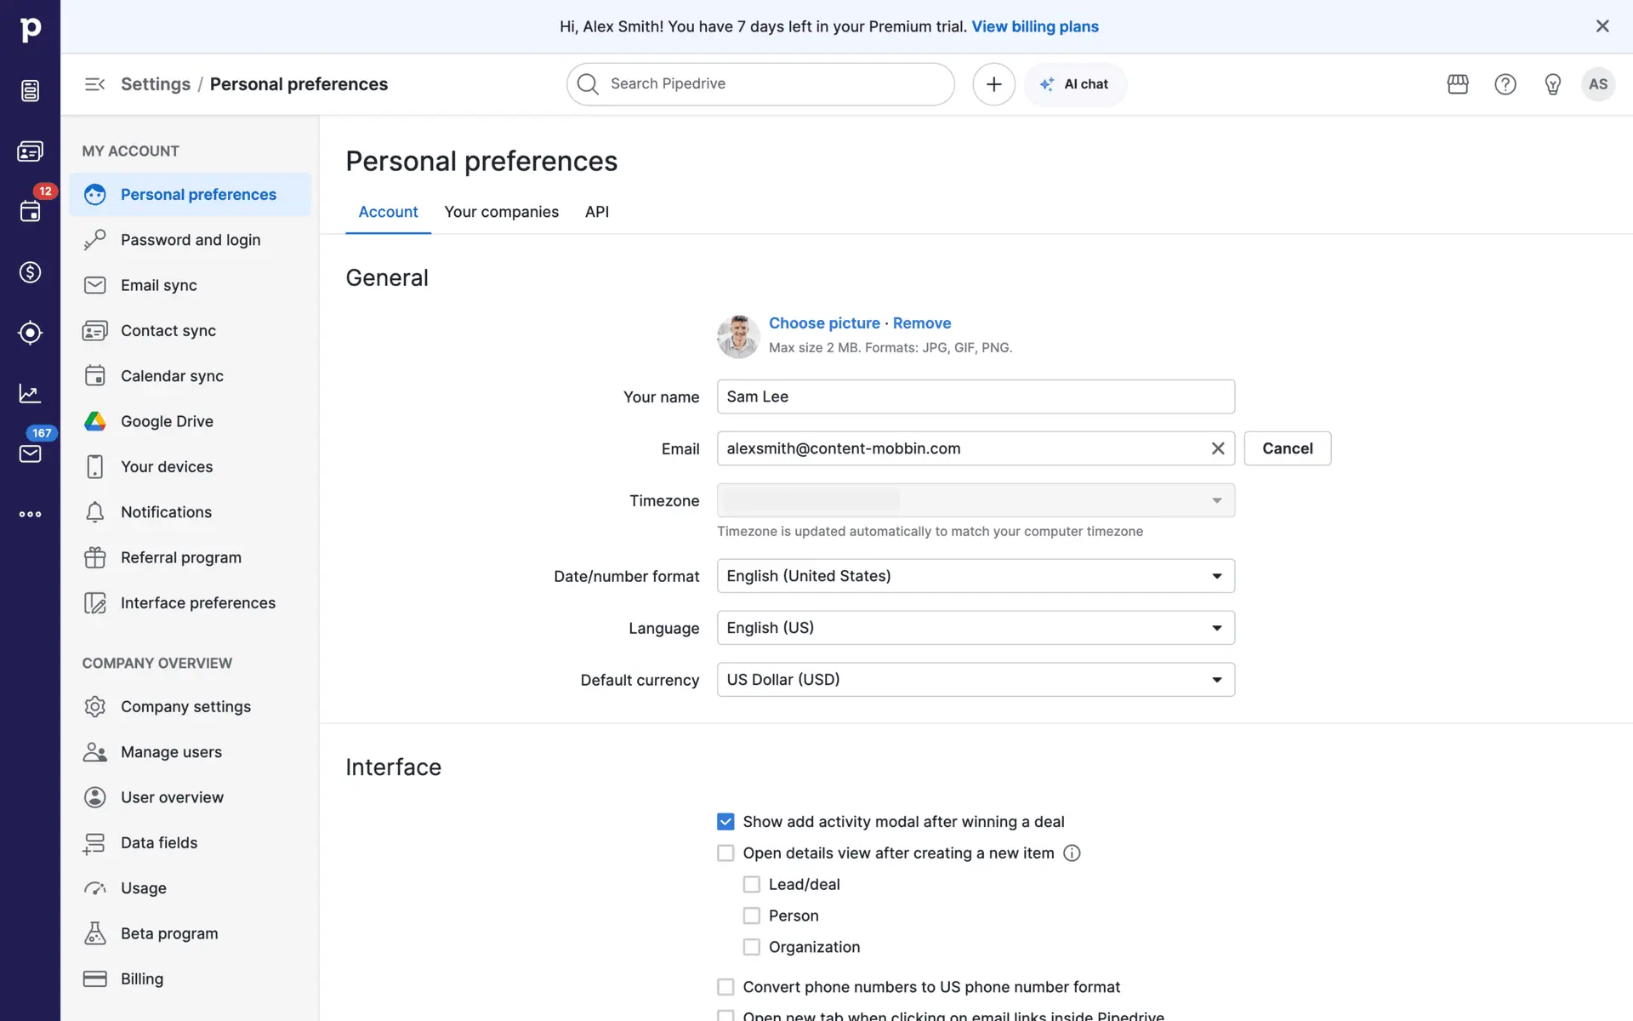The width and height of the screenshot is (1633, 1021).
Task: Check Convert phone numbers to US format
Action: coord(725,987)
